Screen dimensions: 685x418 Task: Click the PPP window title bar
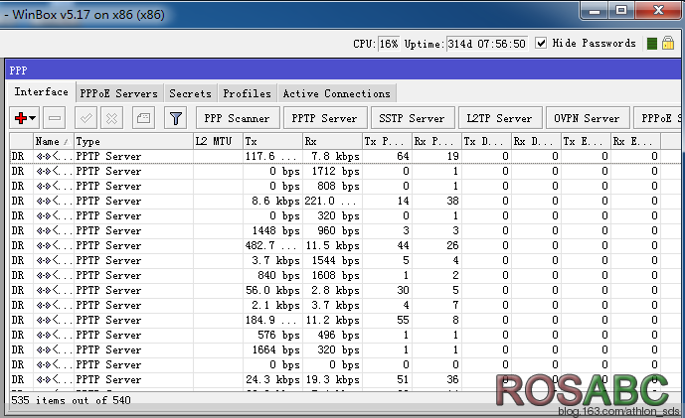coord(343,70)
